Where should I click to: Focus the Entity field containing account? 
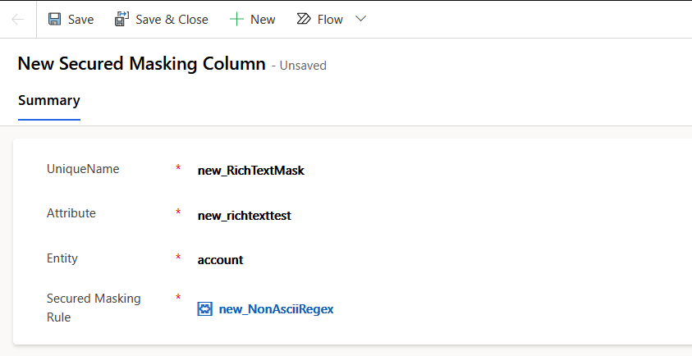220,259
